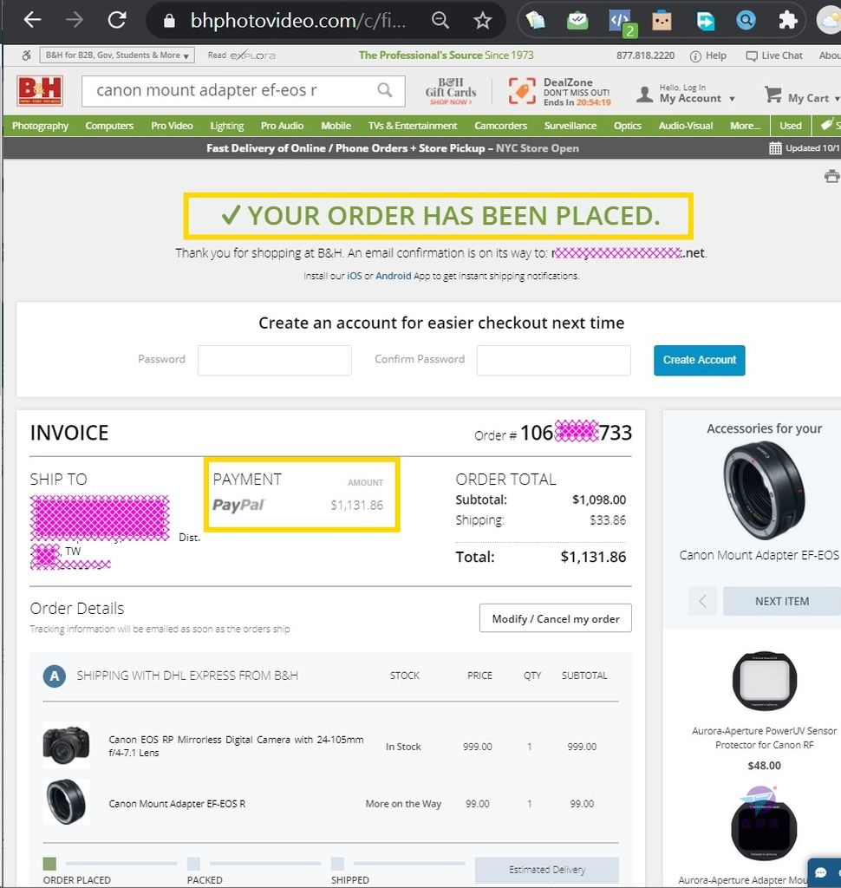Reload the page with browser refresh icon
841x888 pixels.
point(117,21)
